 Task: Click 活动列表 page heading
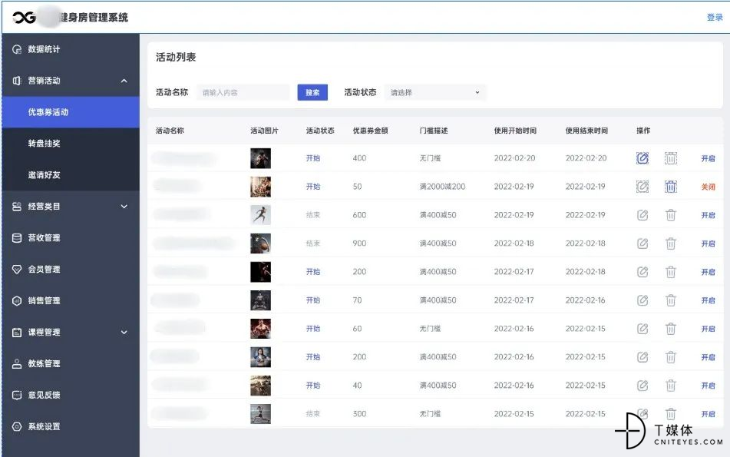[x=176, y=58]
